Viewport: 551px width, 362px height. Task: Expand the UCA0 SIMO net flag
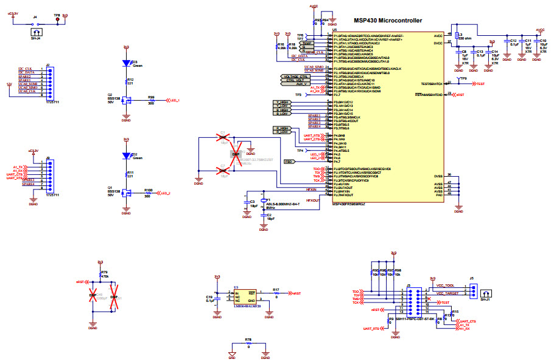pos(314,66)
